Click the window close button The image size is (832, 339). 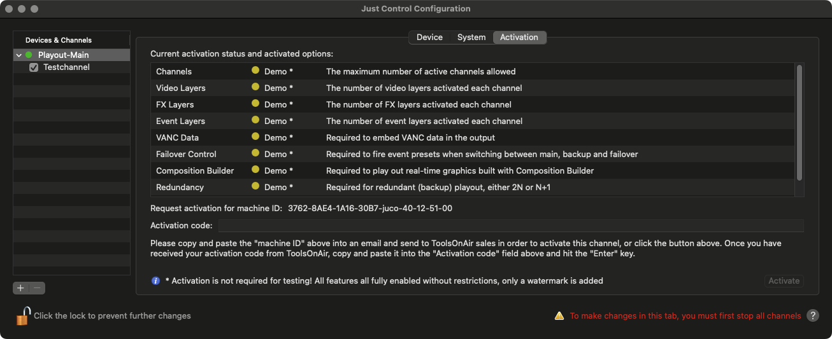coord(9,9)
